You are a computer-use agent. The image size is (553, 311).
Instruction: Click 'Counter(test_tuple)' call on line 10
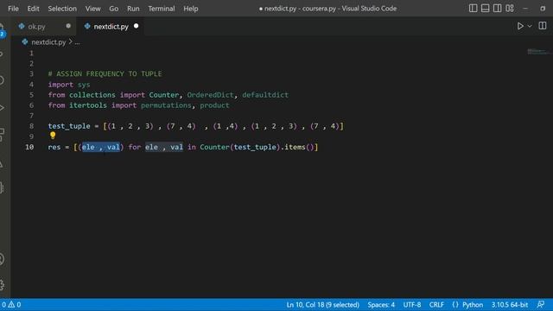[x=239, y=147]
